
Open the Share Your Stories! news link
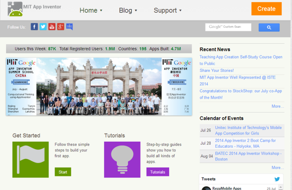point(217,70)
